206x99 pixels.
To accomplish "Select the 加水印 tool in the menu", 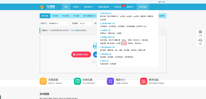I will (x=124, y=43).
